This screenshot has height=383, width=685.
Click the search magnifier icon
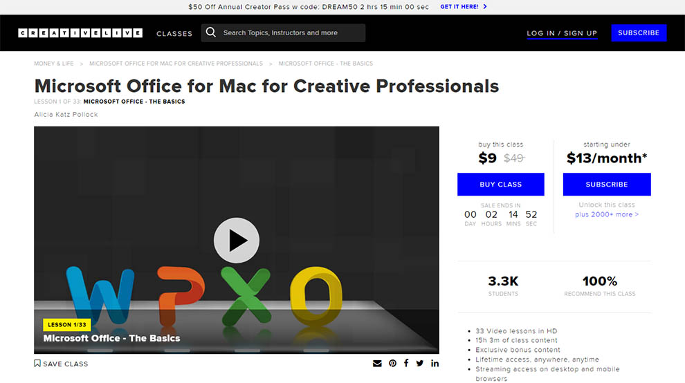coord(211,32)
